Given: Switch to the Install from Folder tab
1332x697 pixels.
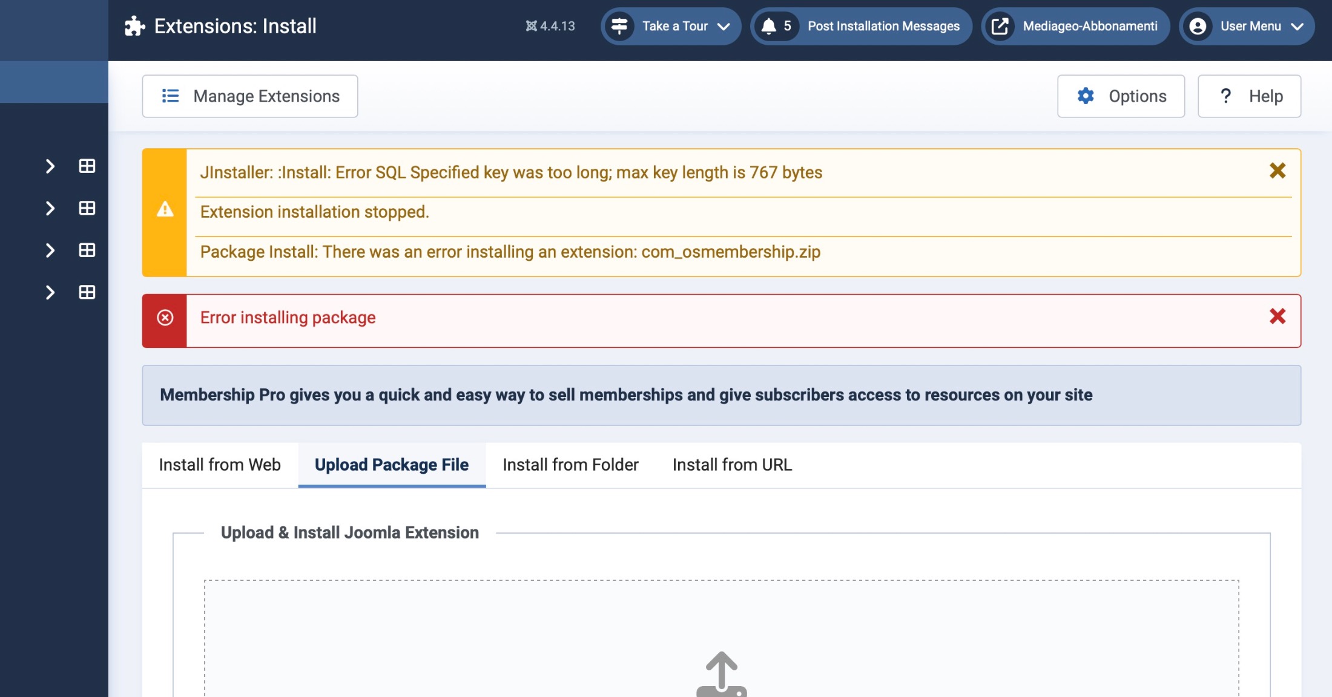Looking at the screenshot, I should (570, 465).
